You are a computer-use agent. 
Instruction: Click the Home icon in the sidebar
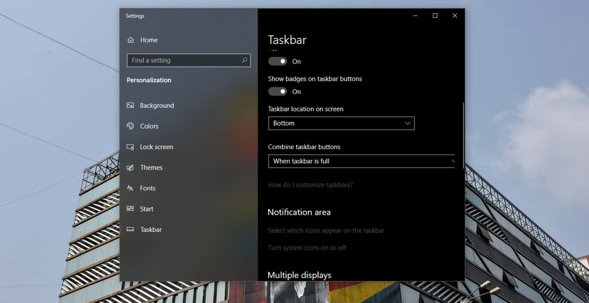(131, 40)
